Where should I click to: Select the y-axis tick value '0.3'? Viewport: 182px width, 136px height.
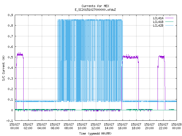pyautogui.click(x=10, y=78)
